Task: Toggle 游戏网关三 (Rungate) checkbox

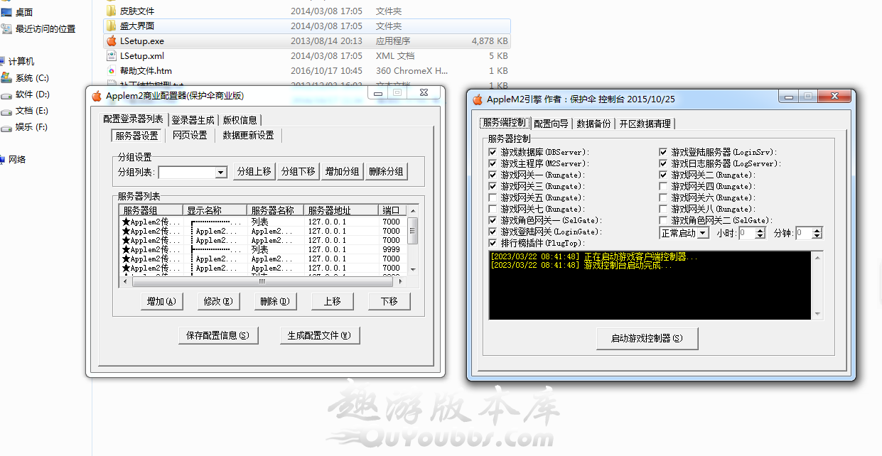Action: coord(493,186)
